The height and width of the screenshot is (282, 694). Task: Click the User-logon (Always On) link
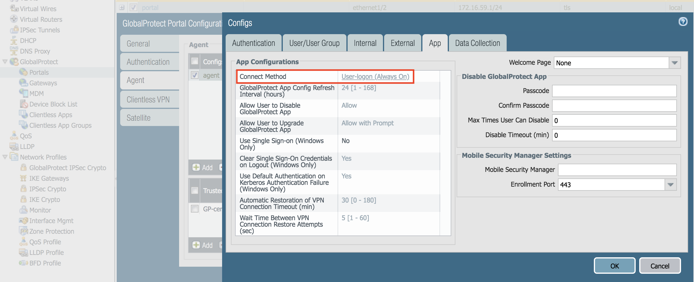(375, 77)
